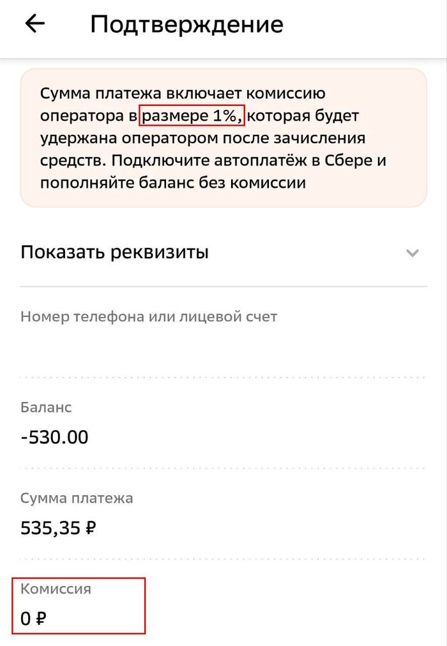The image size is (447, 646).
Task: Tap the highlighted "размере 1%" text
Action: pyautogui.click(x=192, y=116)
